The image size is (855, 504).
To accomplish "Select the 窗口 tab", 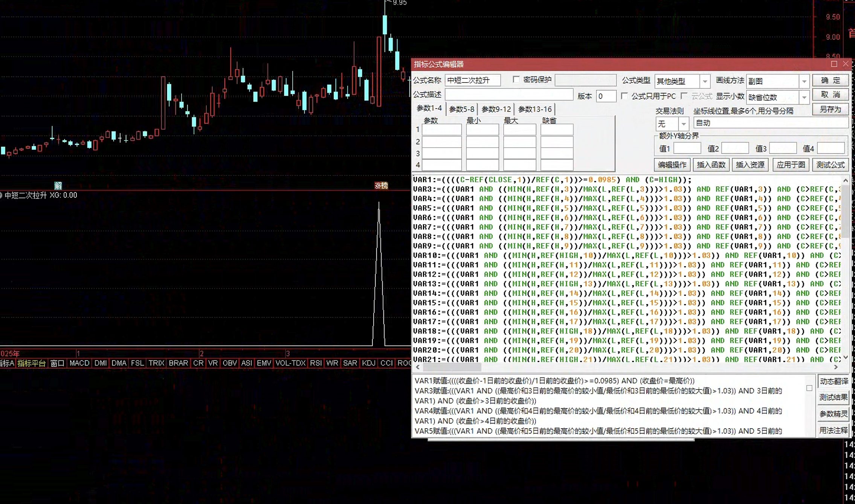I will [x=57, y=363].
